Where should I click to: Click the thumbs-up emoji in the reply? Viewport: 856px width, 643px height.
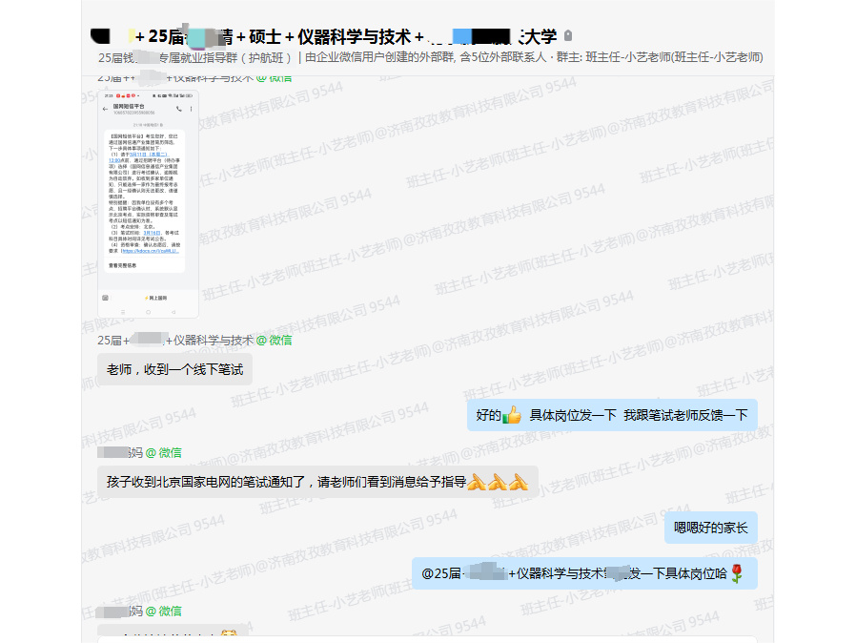pyautogui.click(x=512, y=415)
